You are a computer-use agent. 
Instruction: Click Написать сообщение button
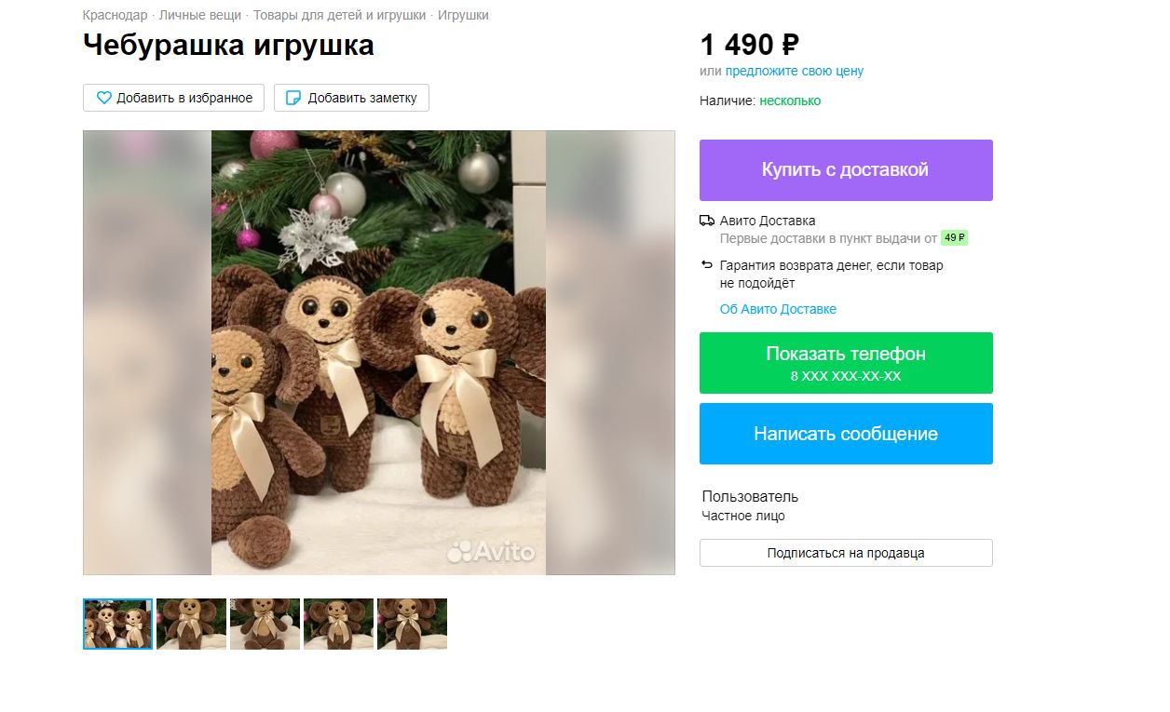point(846,434)
